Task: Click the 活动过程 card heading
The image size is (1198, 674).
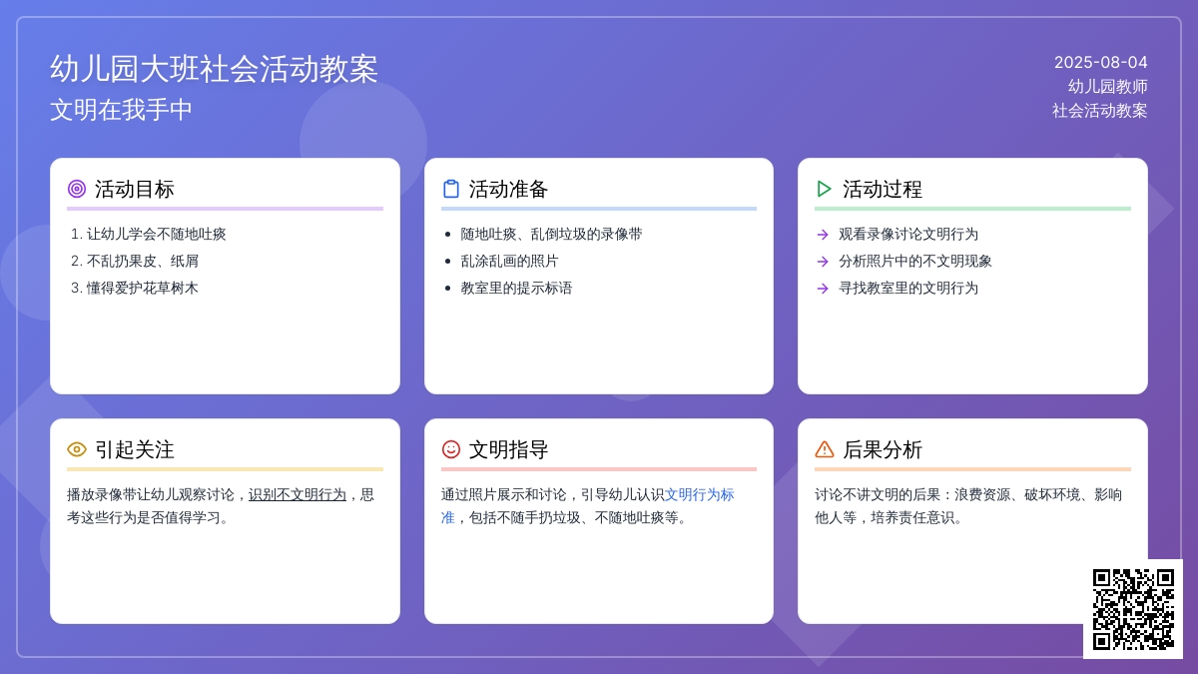Action: (883, 189)
